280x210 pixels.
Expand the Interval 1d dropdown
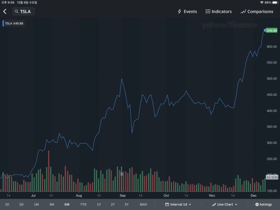pos(178,204)
